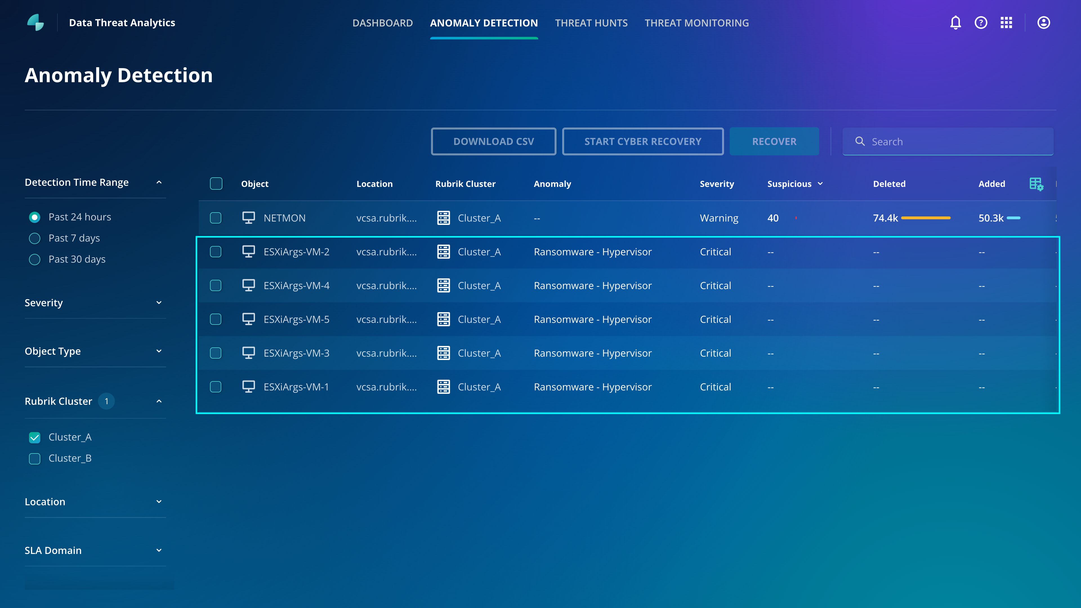The height and width of the screenshot is (608, 1081).
Task: Expand the Location filter section
Action: (x=159, y=501)
